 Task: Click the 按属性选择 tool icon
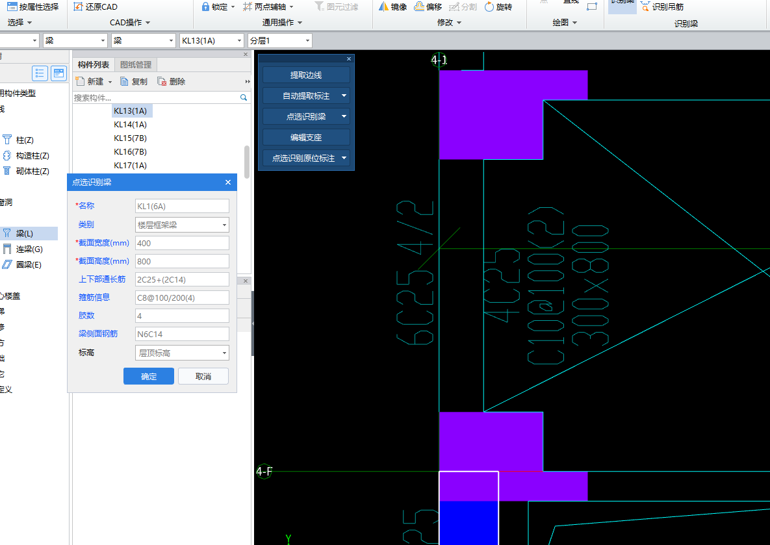coord(12,6)
